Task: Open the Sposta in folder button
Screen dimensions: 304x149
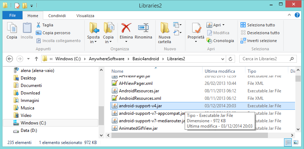Action: click(x=94, y=33)
